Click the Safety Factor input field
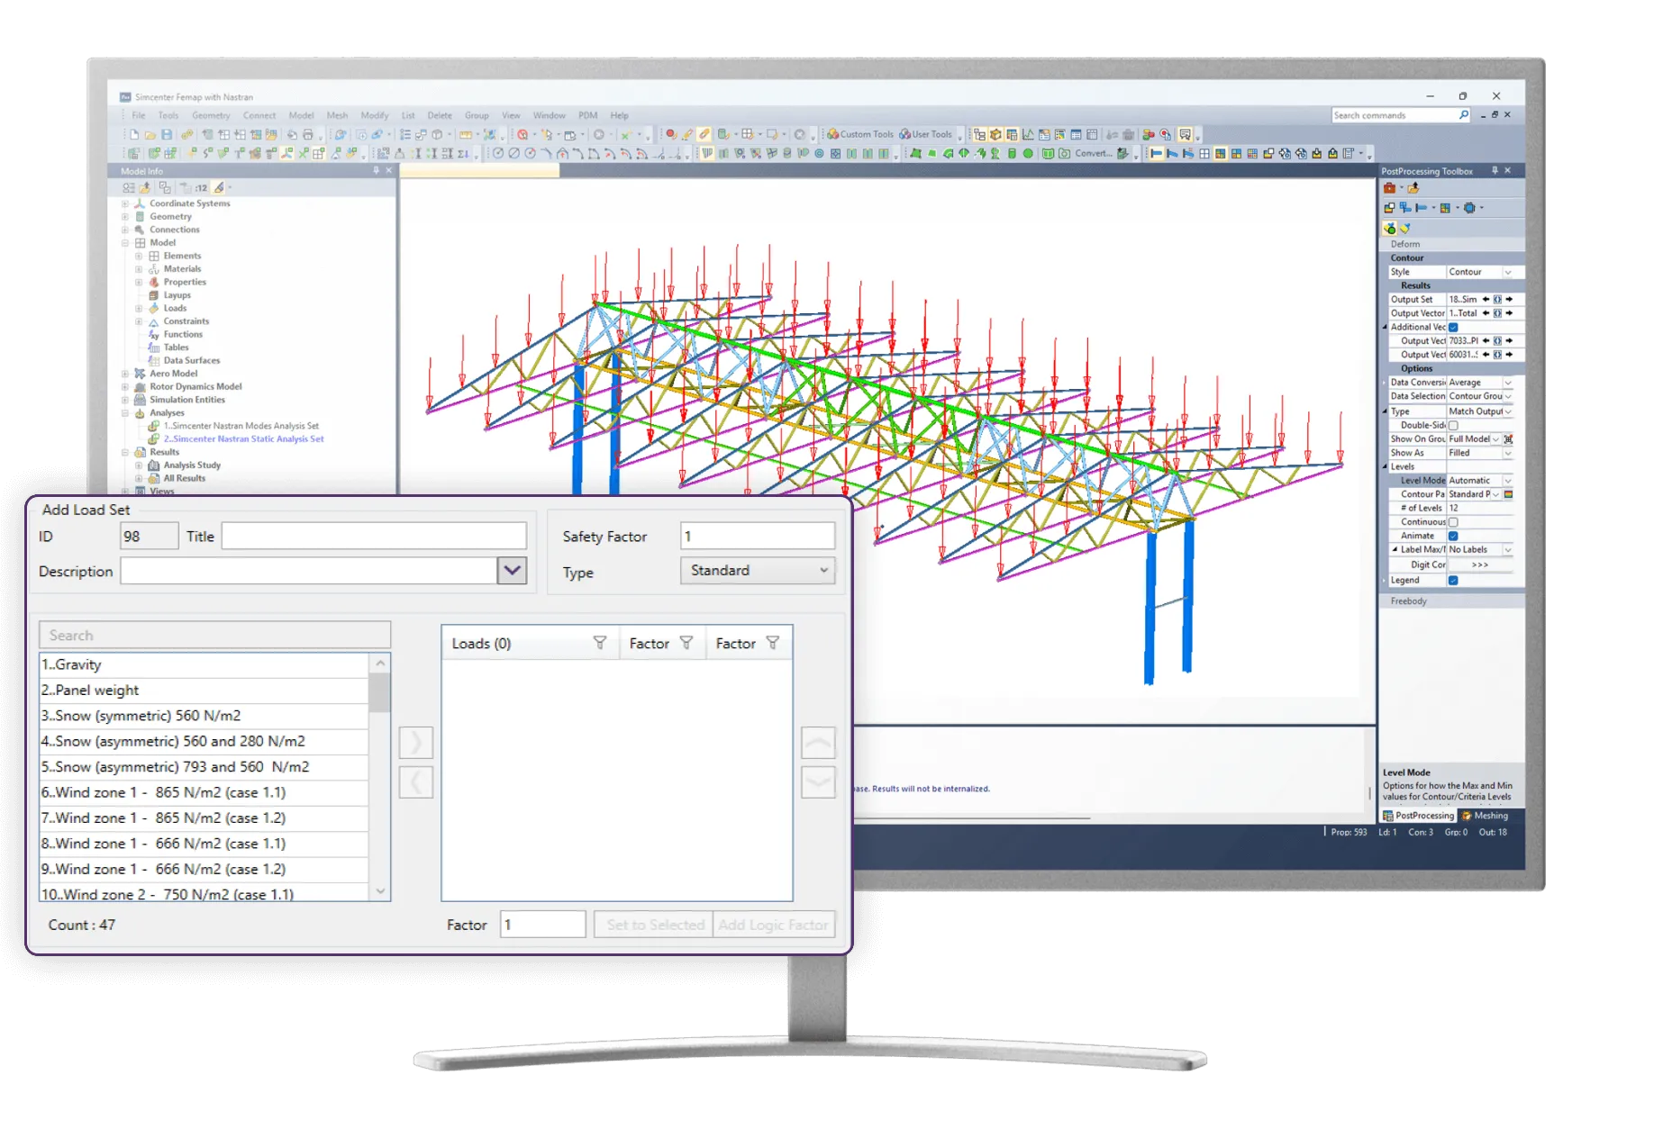 [757, 536]
